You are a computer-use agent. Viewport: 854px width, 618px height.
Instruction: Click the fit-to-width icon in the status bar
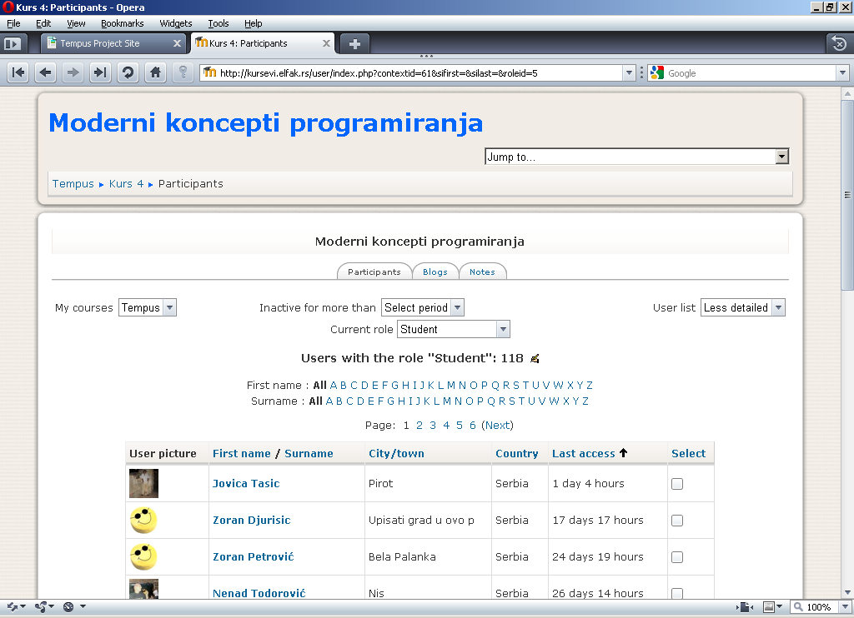coord(745,607)
